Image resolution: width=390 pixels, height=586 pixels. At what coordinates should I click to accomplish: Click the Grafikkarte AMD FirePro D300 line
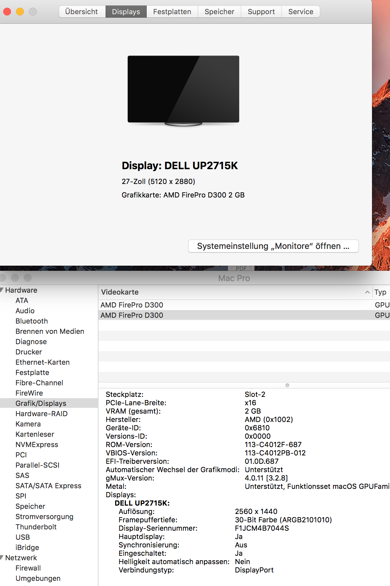coord(183,195)
